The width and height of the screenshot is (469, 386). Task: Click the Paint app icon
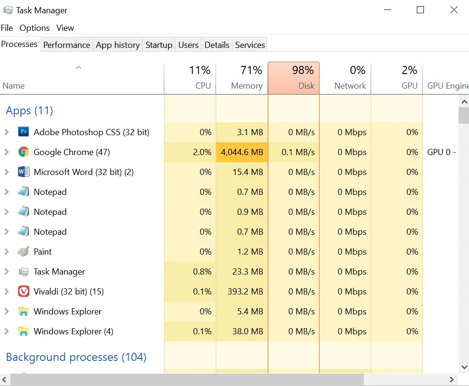coord(24,251)
